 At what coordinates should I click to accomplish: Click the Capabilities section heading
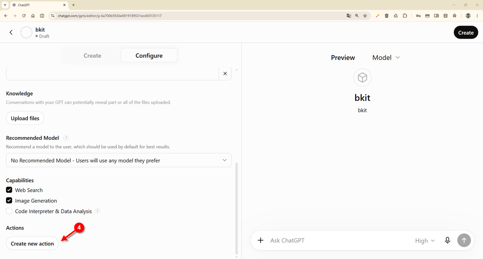tap(20, 180)
